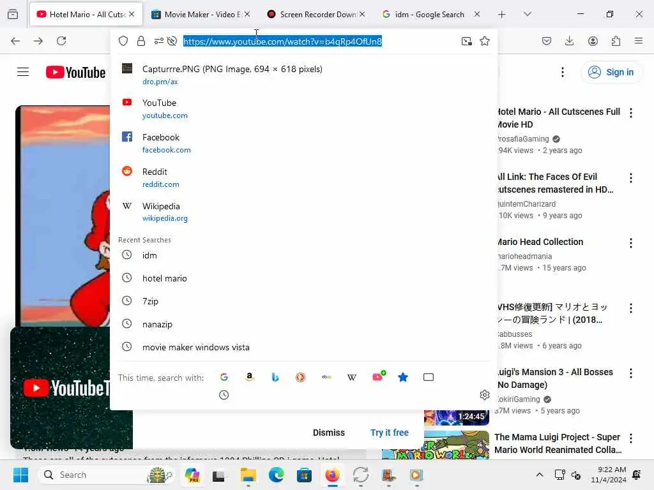Open Windows Start menu
654x490 pixels.
[x=20, y=475]
